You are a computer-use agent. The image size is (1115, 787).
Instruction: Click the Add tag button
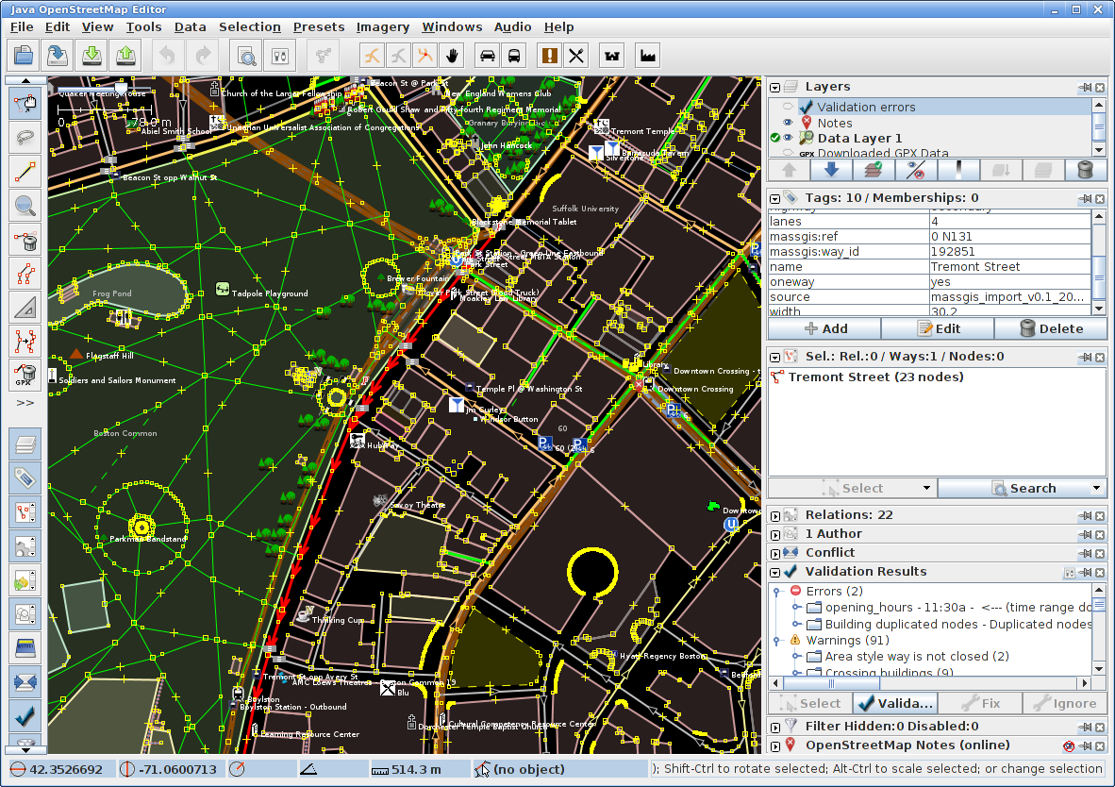(x=824, y=328)
